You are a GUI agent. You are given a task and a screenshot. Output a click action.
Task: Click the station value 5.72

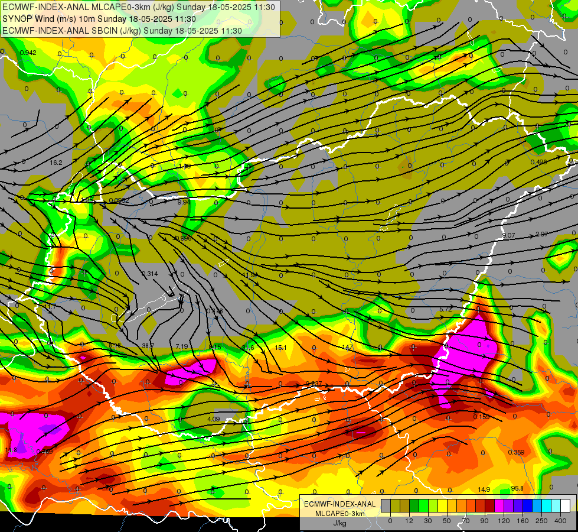tap(446, 309)
